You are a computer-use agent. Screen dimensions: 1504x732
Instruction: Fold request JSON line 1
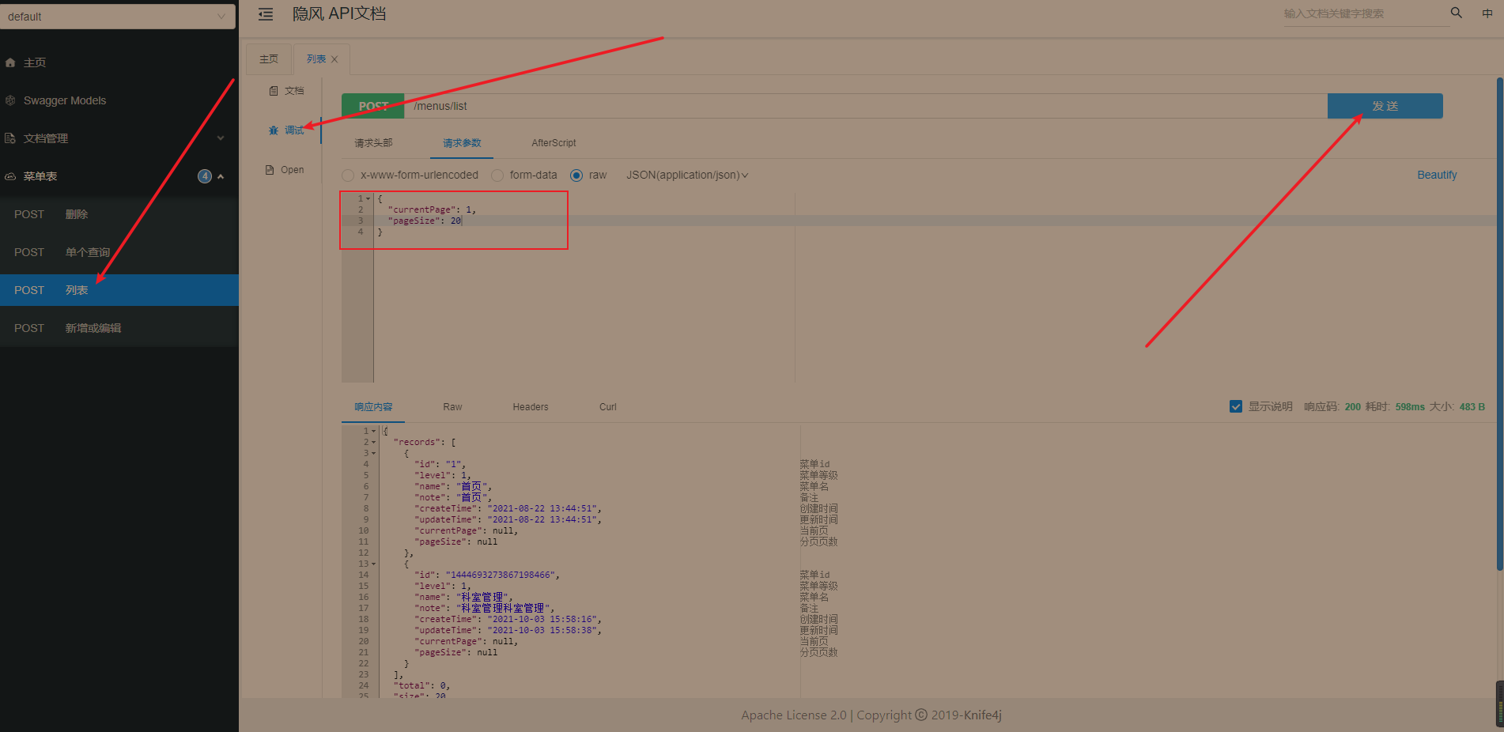[x=368, y=198]
